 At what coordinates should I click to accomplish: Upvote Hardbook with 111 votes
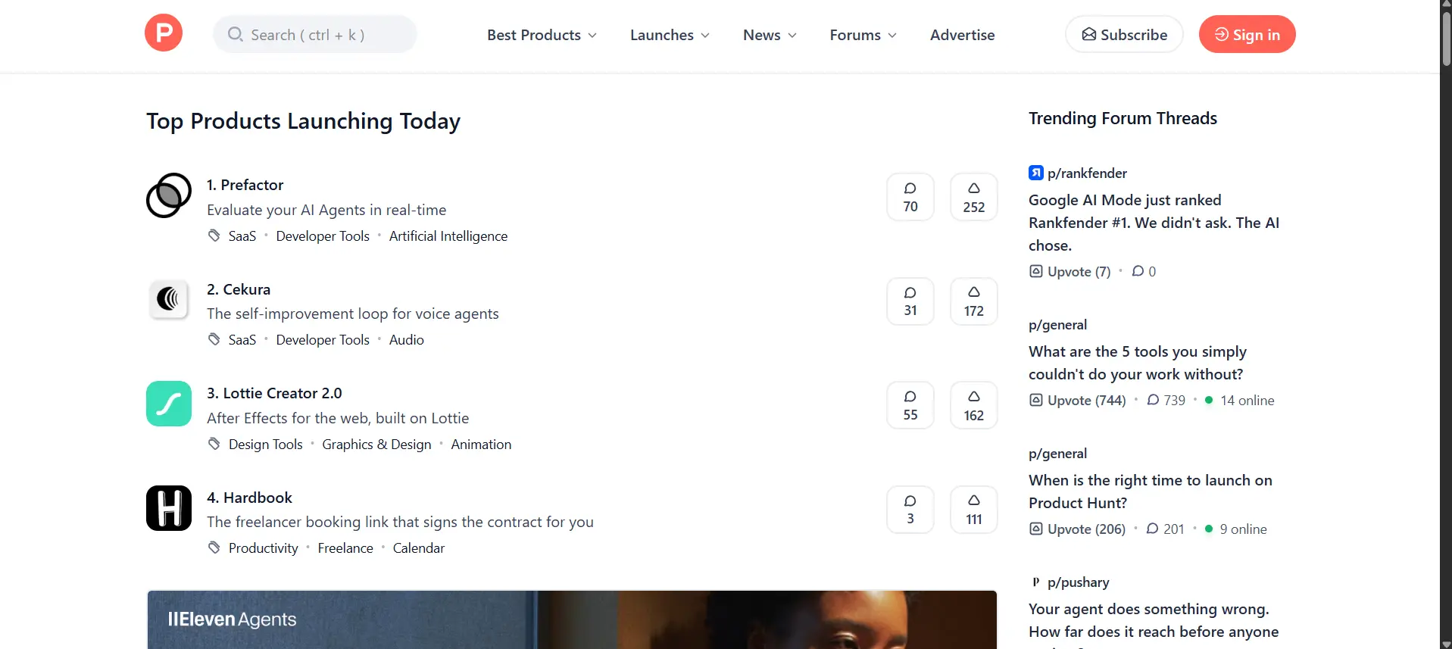tap(974, 510)
